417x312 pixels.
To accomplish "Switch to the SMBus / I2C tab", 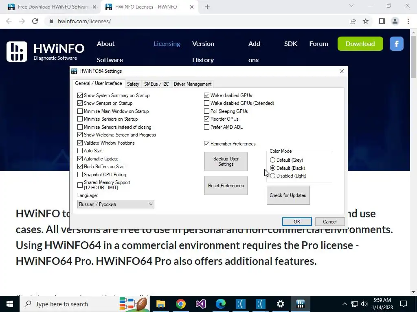I will [x=156, y=84].
